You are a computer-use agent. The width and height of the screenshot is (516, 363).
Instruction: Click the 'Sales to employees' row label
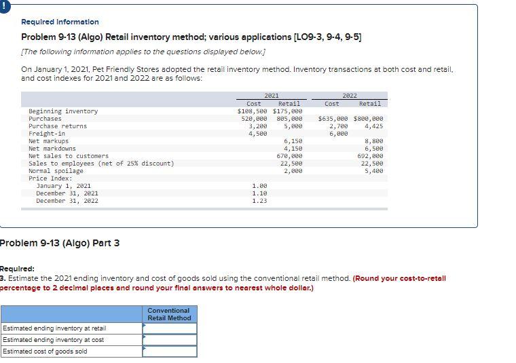click(x=101, y=164)
